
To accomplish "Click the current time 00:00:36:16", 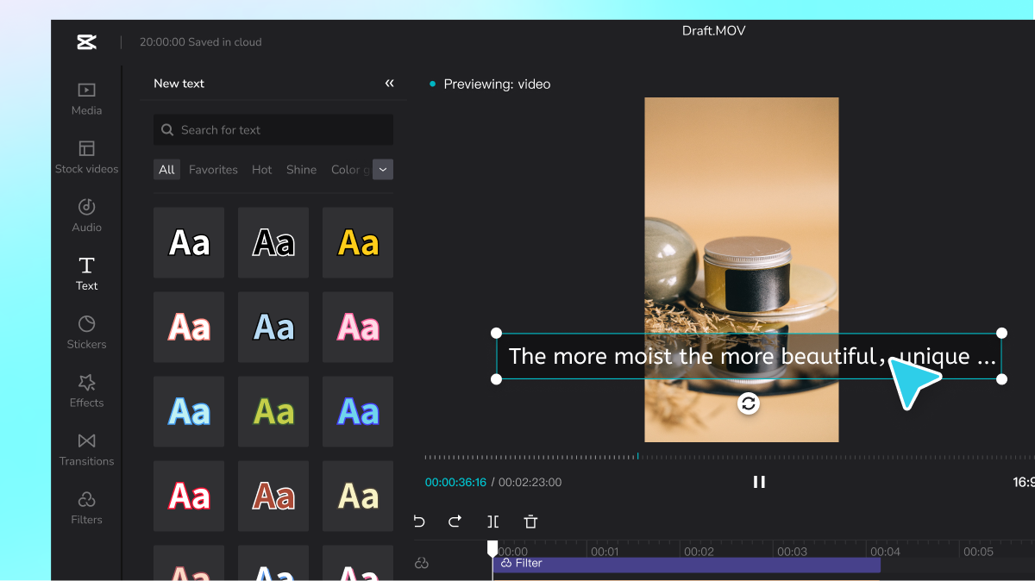I will tap(455, 483).
